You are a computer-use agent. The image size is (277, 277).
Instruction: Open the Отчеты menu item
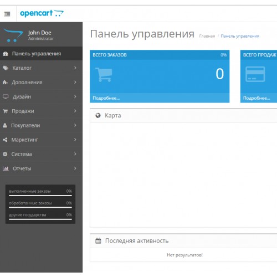(x=41, y=168)
